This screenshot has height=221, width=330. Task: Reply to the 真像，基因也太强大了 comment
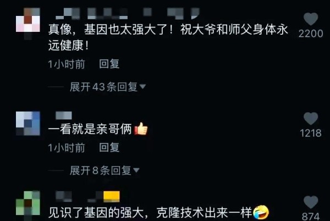click(109, 64)
